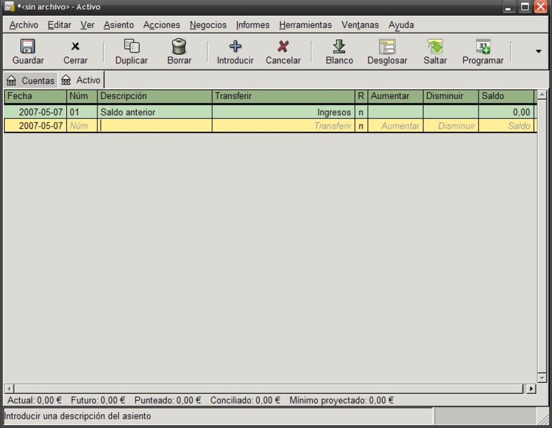Open the Ayuda menu

[x=401, y=25]
